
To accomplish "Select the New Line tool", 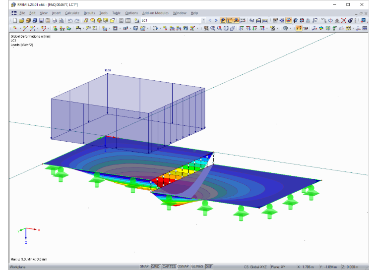I will (25, 28).
